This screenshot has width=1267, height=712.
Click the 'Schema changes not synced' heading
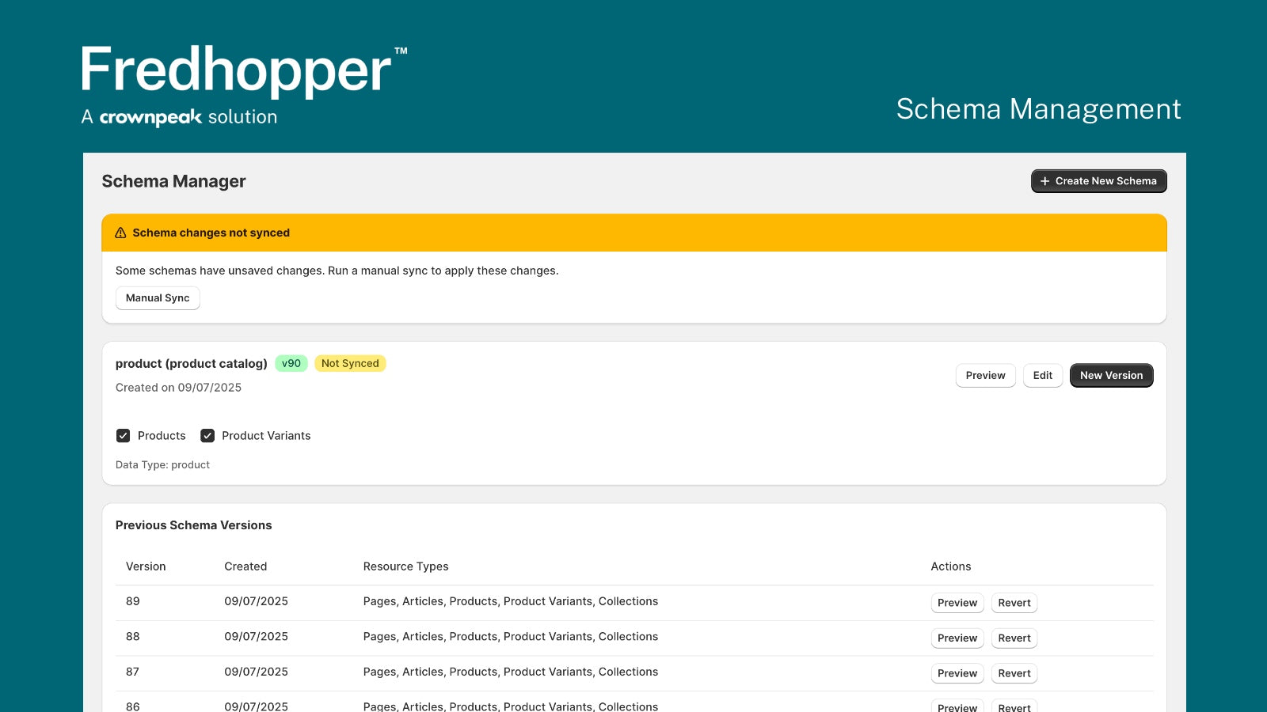211,233
